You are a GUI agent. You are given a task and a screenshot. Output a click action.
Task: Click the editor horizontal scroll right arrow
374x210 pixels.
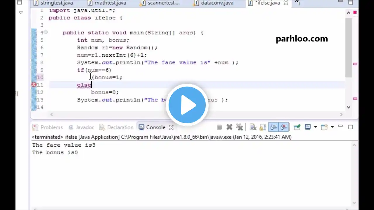pos(341,115)
